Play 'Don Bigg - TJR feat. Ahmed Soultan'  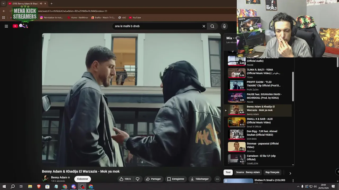(x=258, y=135)
